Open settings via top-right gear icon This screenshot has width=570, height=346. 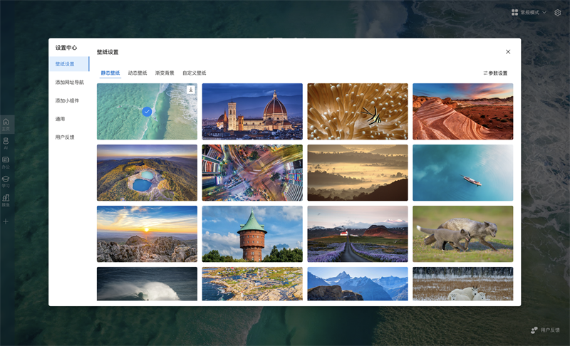pyautogui.click(x=558, y=13)
